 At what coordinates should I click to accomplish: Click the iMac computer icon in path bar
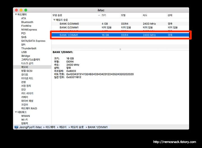point(16,127)
